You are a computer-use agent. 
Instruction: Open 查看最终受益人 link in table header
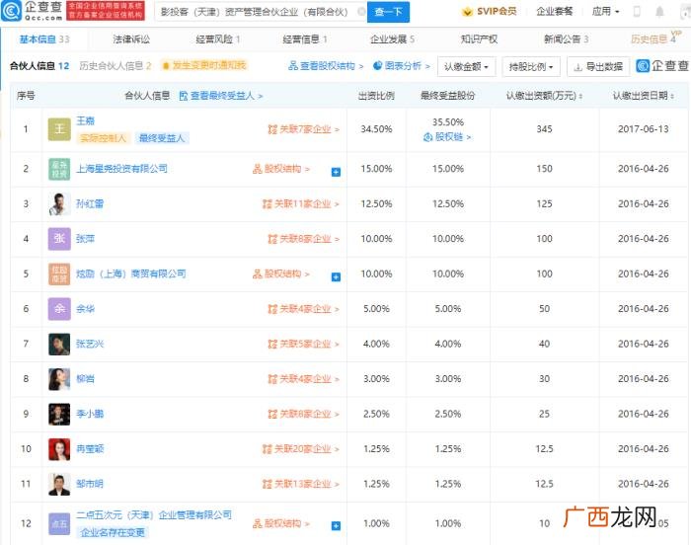pyautogui.click(x=221, y=96)
